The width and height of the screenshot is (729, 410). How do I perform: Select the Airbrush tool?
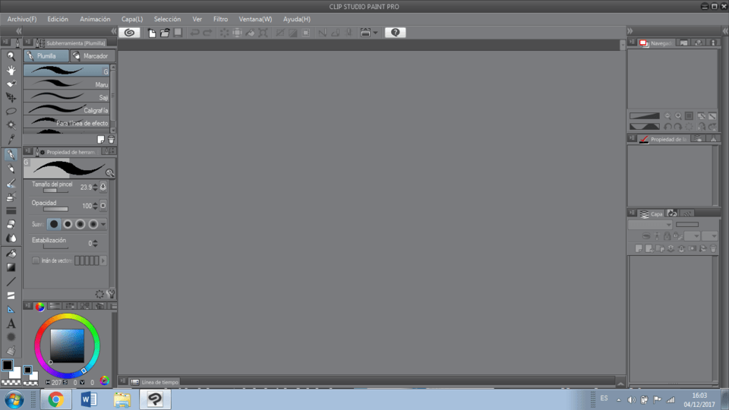pyautogui.click(x=11, y=197)
